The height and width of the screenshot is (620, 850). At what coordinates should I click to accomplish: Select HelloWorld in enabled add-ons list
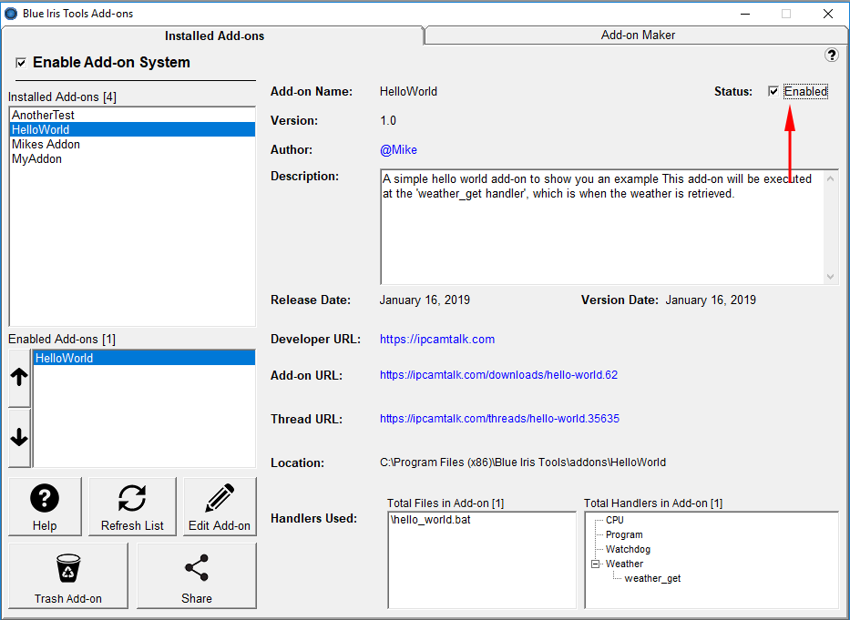click(144, 358)
